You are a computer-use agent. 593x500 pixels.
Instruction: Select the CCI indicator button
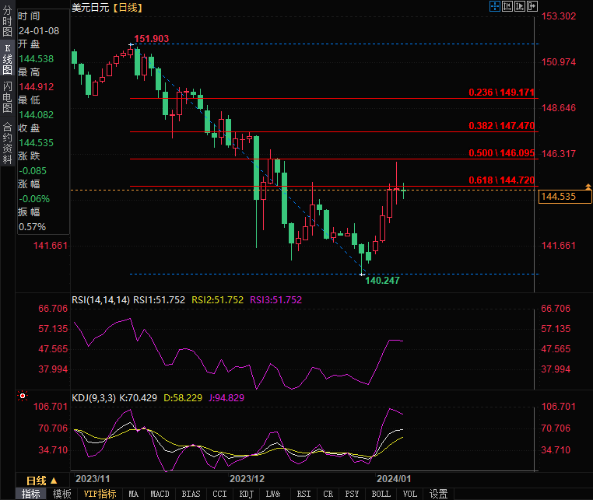point(220,494)
